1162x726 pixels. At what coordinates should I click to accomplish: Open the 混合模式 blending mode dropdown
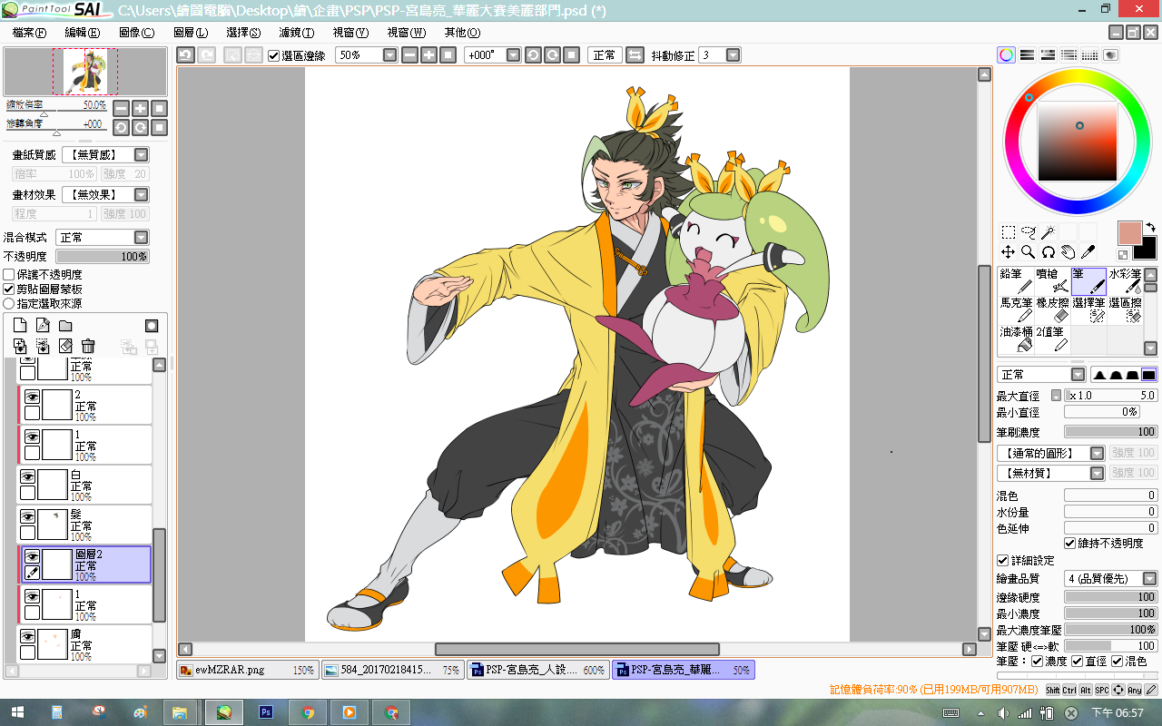coord(141,237)
